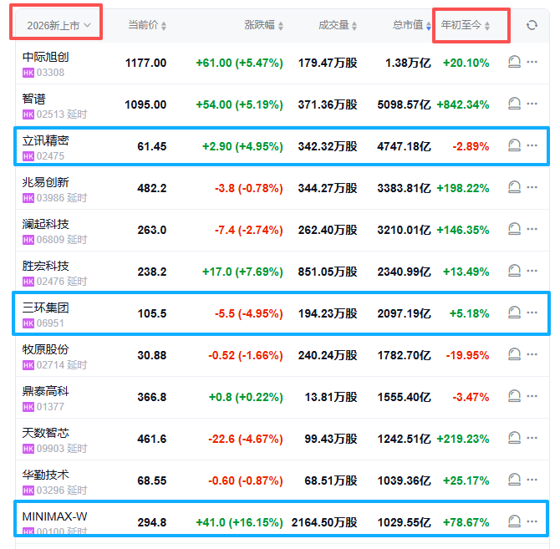Open stock 智谱 by name
This screenshot has height=549, width=560.
pyautogui.click(x=34, y=99)
